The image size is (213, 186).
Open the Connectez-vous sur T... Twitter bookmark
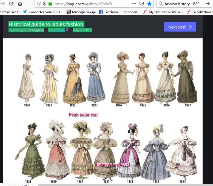pos(43,12)
